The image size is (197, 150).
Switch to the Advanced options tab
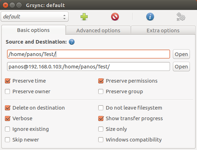(x=98, y=30)
